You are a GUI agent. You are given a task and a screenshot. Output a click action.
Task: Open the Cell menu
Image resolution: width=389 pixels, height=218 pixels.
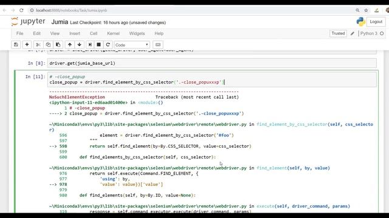(94, 33)
